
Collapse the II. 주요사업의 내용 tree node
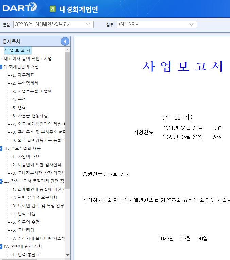point(1,149)
